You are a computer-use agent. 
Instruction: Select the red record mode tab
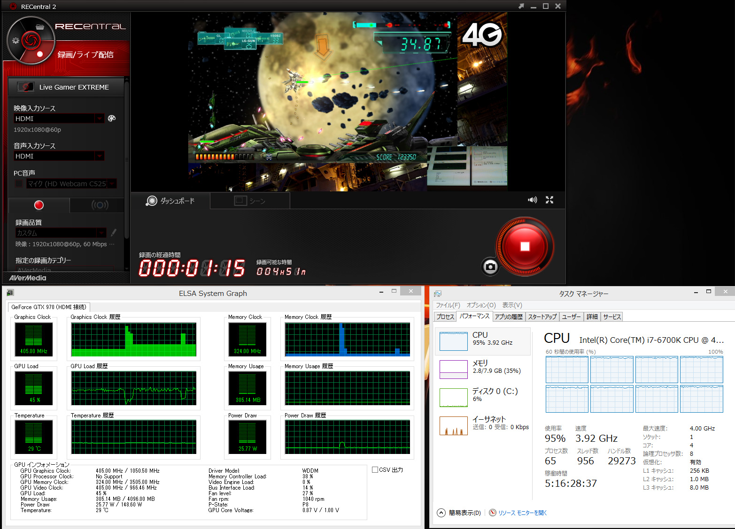pos(39,205)
